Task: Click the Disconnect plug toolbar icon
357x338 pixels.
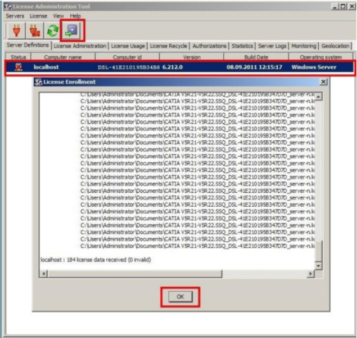Action: click(x=35, y=30)
